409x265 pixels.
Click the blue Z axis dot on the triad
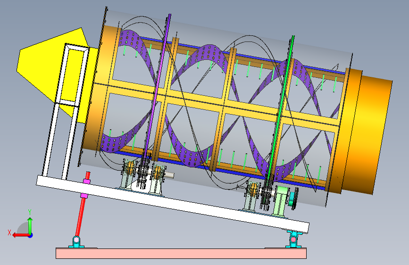[x=31, y=235]
